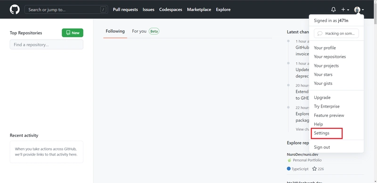Open Pull requests in top navigation
Screen dimensions: 377x183
click(x=125, y=9)
